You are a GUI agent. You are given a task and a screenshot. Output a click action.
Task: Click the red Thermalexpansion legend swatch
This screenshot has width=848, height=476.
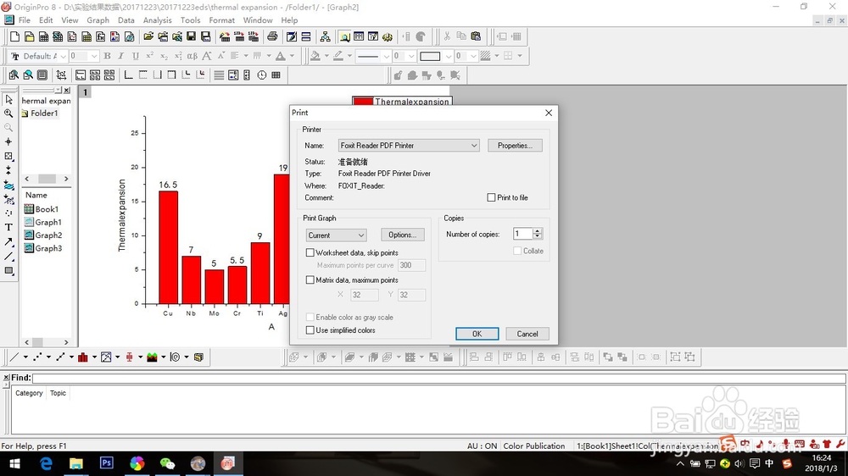click(x=363, y=102)
